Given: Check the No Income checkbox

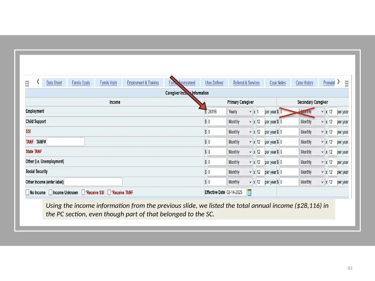Looking at the screenshot, I should pos(27,192).
